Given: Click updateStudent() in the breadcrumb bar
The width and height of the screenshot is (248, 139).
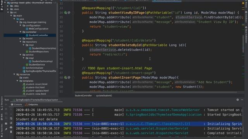Looking at the screenshot, I should 104,95.
